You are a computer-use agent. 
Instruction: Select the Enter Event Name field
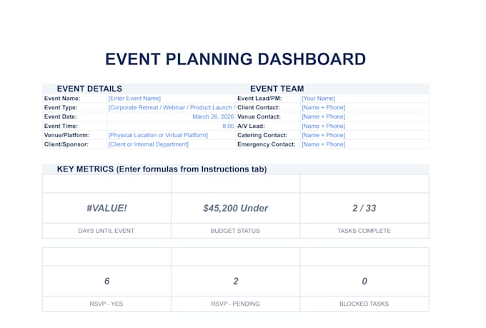[x=171, y=99]
